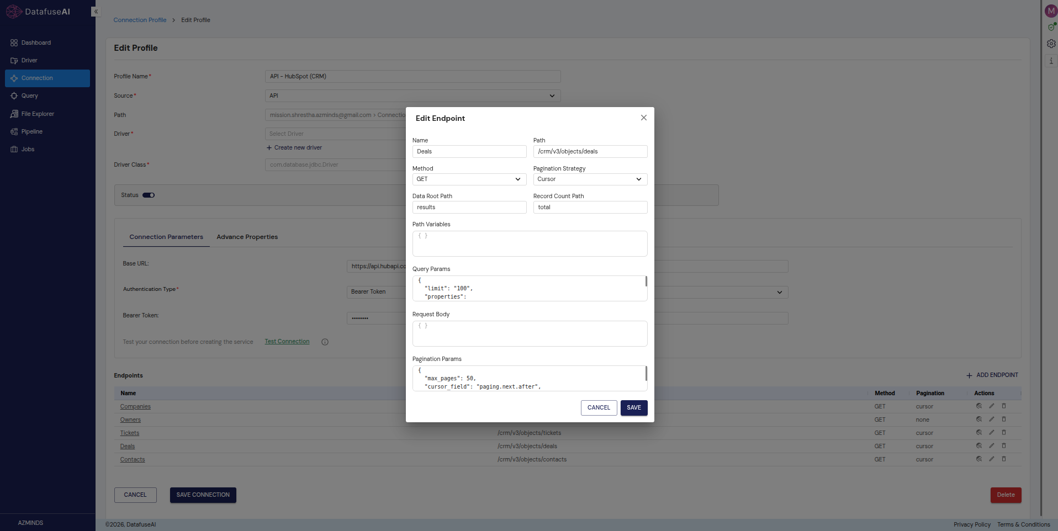Image resolution: width=1058 pixels, height=531 pixels.
Task: Edit the Owners endpoint via its pencil icon
Action: click(992, 420)
